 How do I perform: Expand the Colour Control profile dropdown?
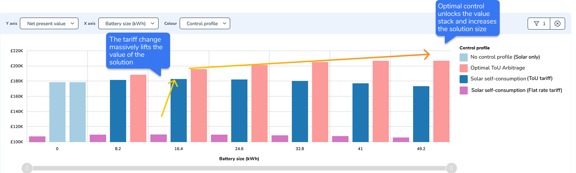(205, 24)
